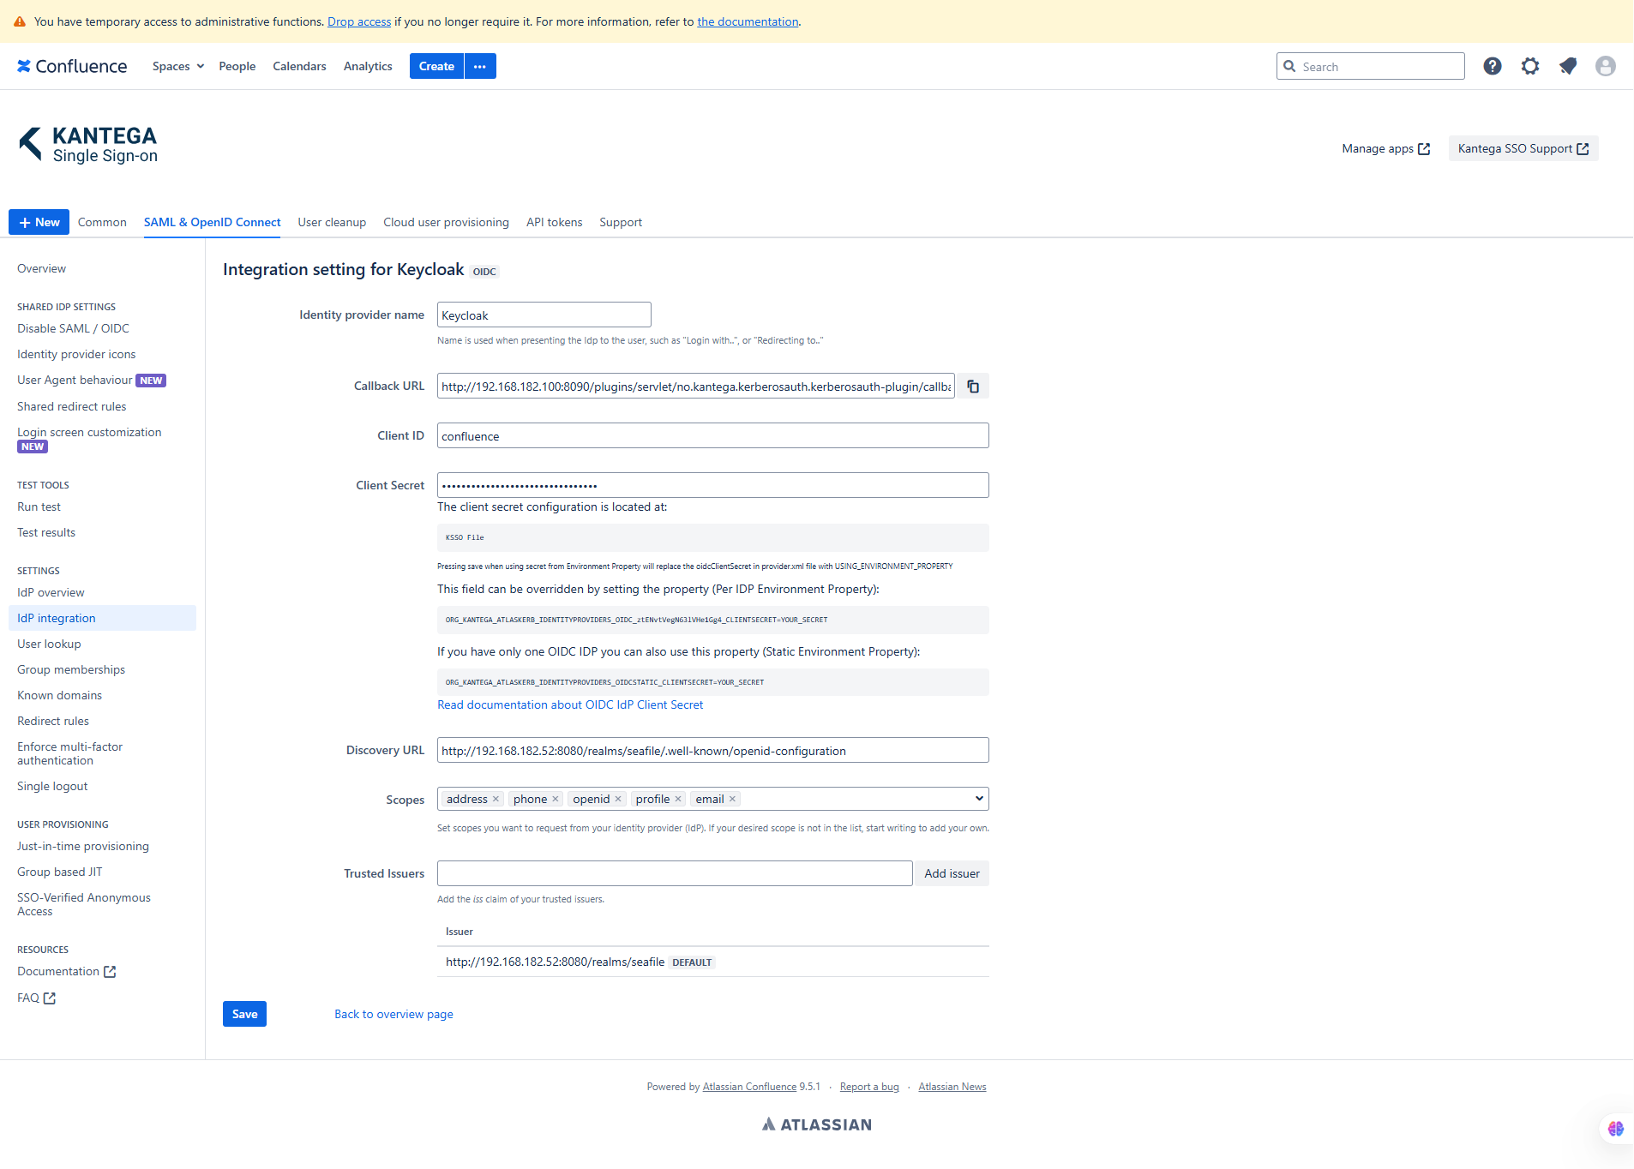Image resolution: width=1634 pixels, height=1169 pixels.
Task: Open Just-in-time provisioning settings
Action: [83, 846]
